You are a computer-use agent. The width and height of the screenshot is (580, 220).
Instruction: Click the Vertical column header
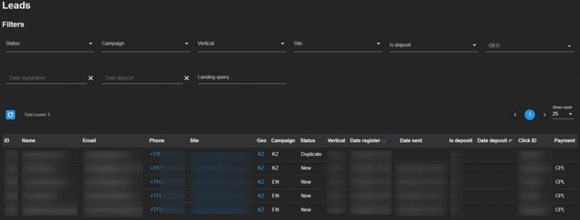coord(336,141)
